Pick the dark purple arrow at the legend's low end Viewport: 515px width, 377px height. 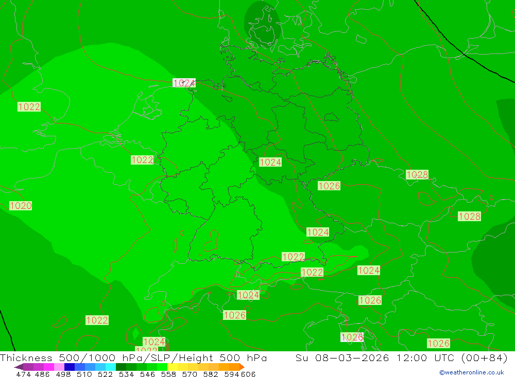pyautogui.click(x=19, y=367)
